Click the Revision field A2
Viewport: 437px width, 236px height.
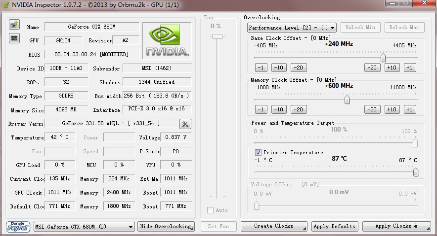[x=126, y=40]
